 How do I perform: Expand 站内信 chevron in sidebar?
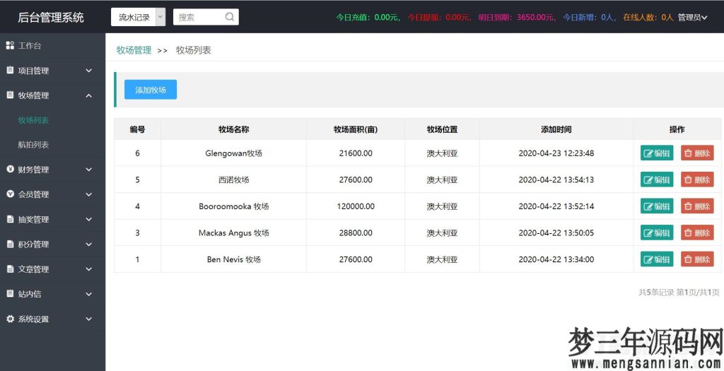[88, 294]
